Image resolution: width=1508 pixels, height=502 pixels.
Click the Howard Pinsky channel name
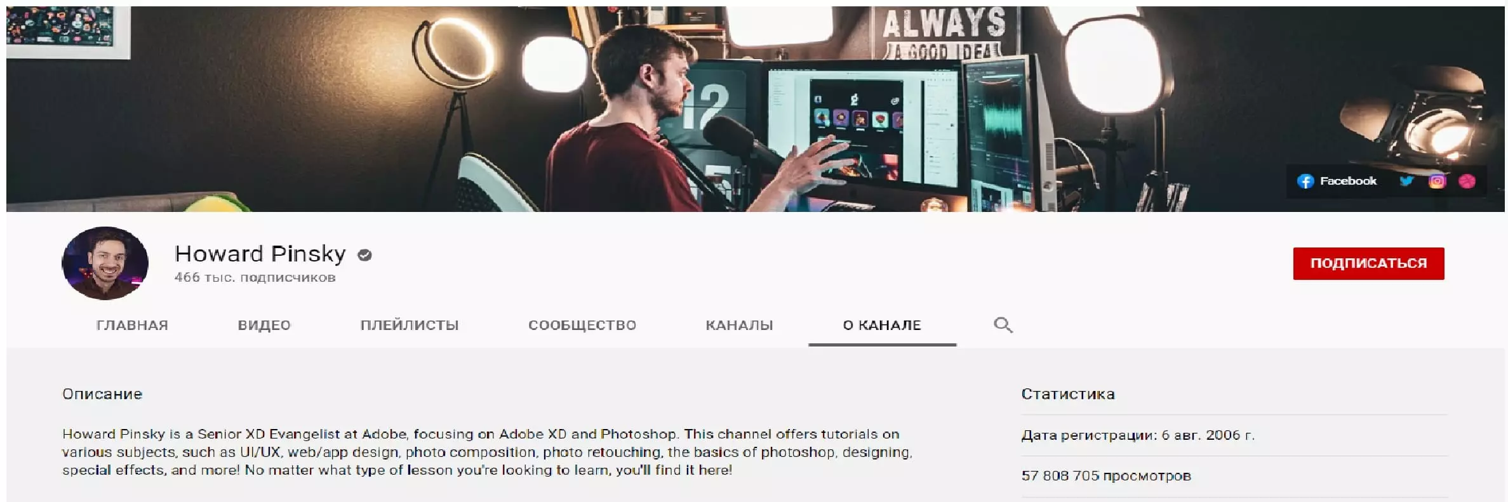click(x=260, y=254)
